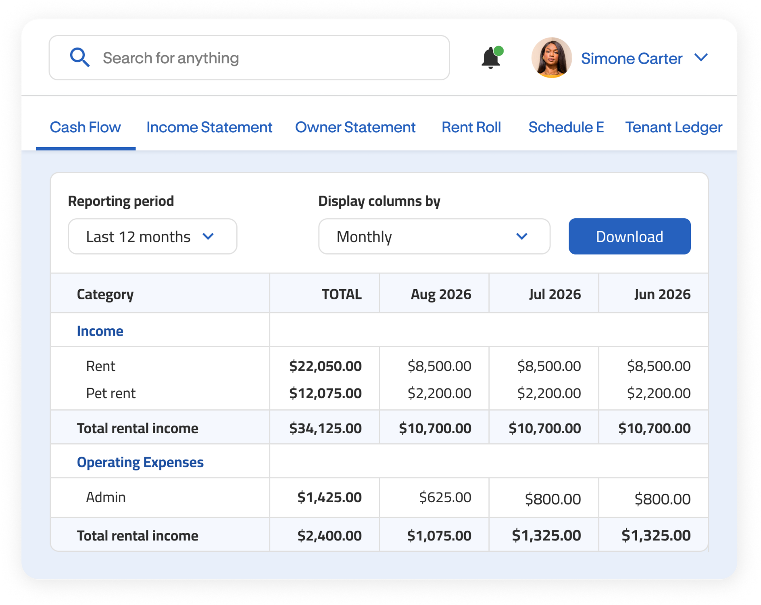
Task: Open the Tenant Ledger tab
Action: tap(673, 127)
